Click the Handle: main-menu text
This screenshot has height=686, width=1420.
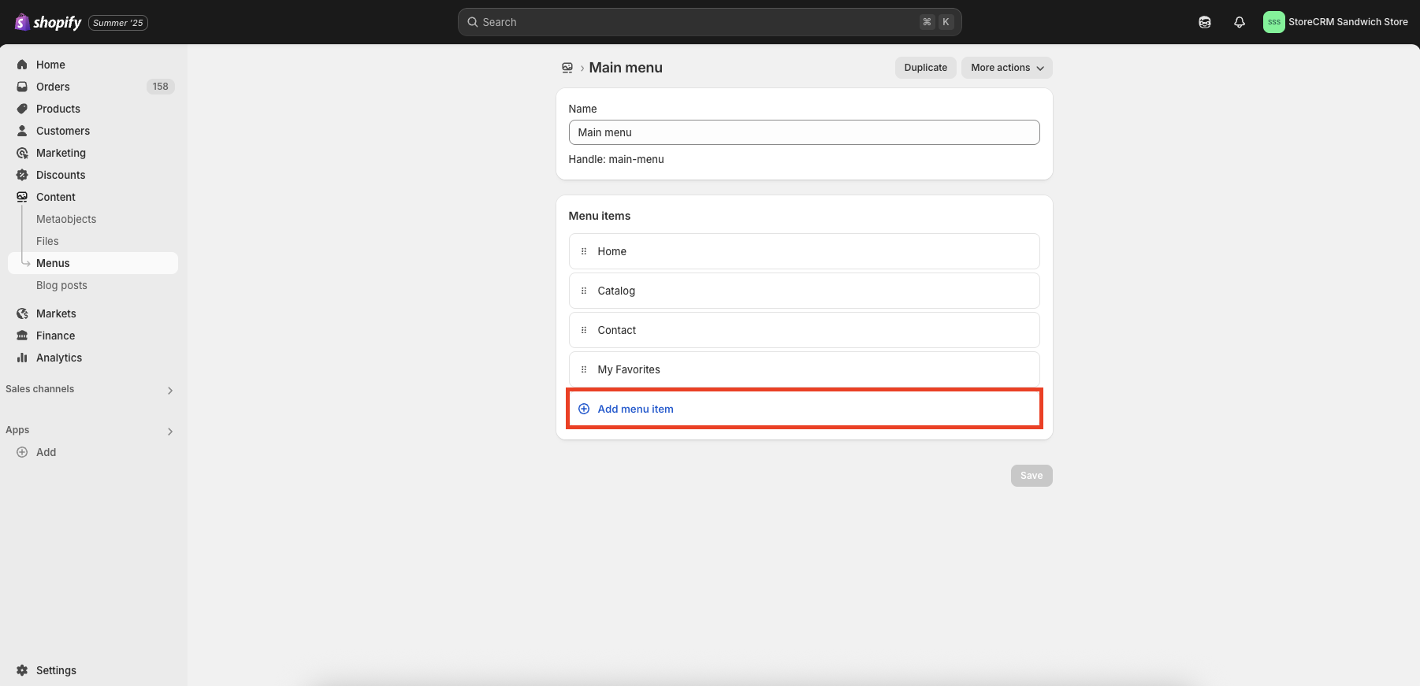coord(616,159)
